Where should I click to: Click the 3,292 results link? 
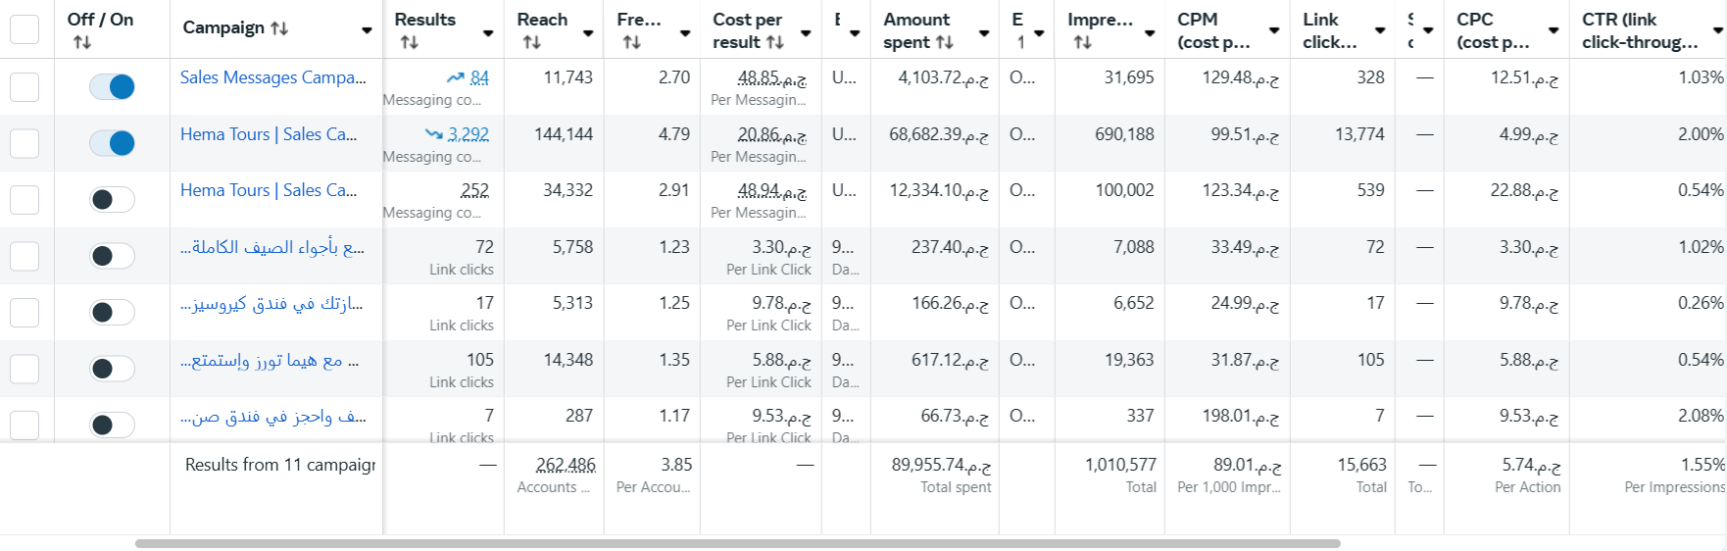click(469, 134)
